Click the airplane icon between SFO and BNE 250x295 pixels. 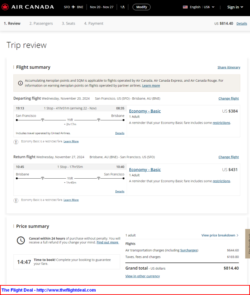coord(74,7)
